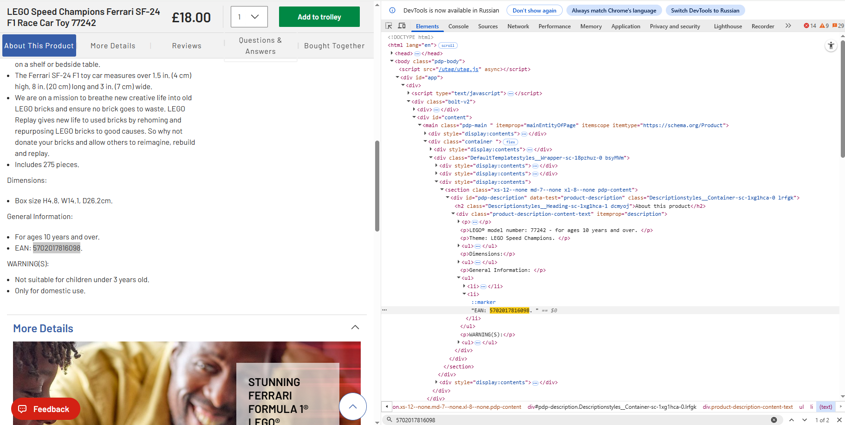The image size is (845, 425).
Task: Click Always match Chrome's language button
Action: [x=614, y=10]
